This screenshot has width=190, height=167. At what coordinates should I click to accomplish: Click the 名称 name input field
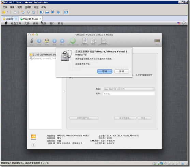129,94
